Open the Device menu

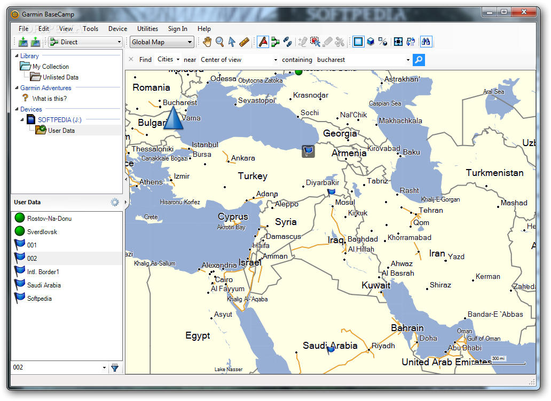click(117, 29)
